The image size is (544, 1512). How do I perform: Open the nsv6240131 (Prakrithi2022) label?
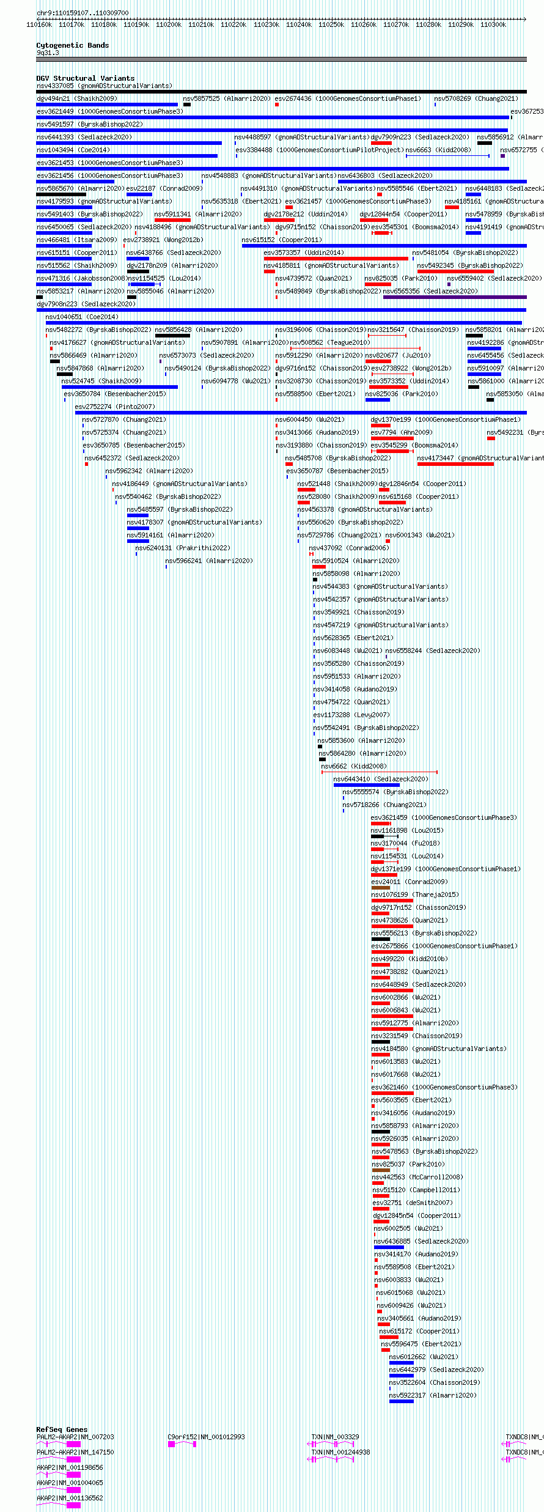point(183,548)
